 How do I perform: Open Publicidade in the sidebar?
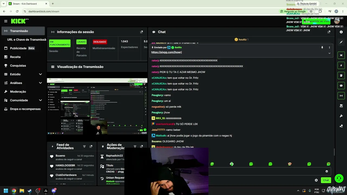[x=23, y=48]
